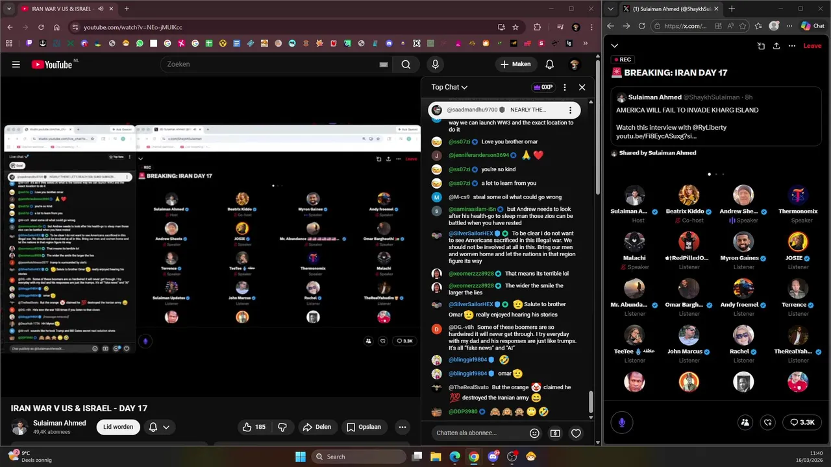Focus the Zoeken search field
Viewport: 831px width, 467px height.
click(x=269, y=64)
